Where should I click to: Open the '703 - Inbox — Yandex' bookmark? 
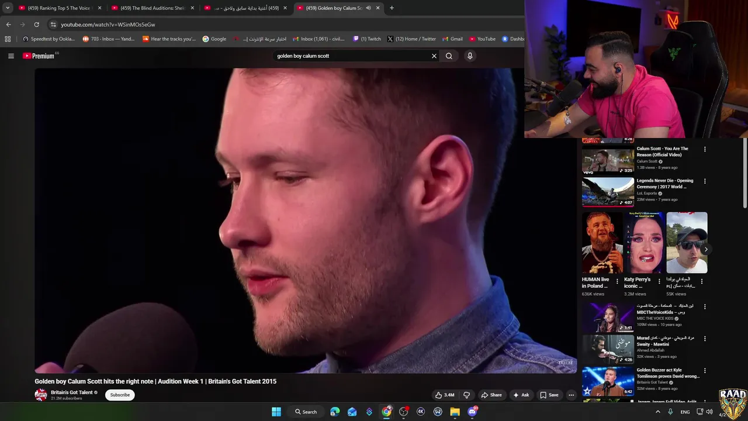tap(109, 39)
